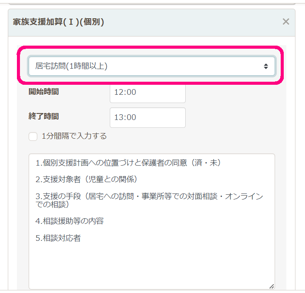Place cursor on line 4.相談援助等の内容
The height and width of the screenshot is (293, 305).
click(x=69, y=221)
